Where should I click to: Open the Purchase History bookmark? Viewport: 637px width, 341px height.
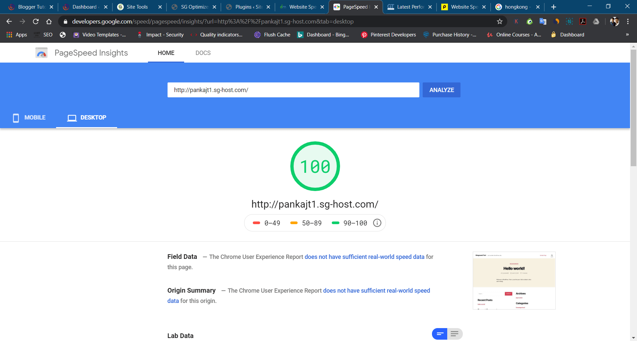pos(450,35)
